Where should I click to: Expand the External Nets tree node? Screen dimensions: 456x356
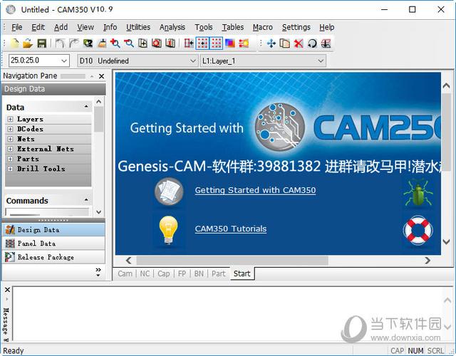(x=10, y=149)
